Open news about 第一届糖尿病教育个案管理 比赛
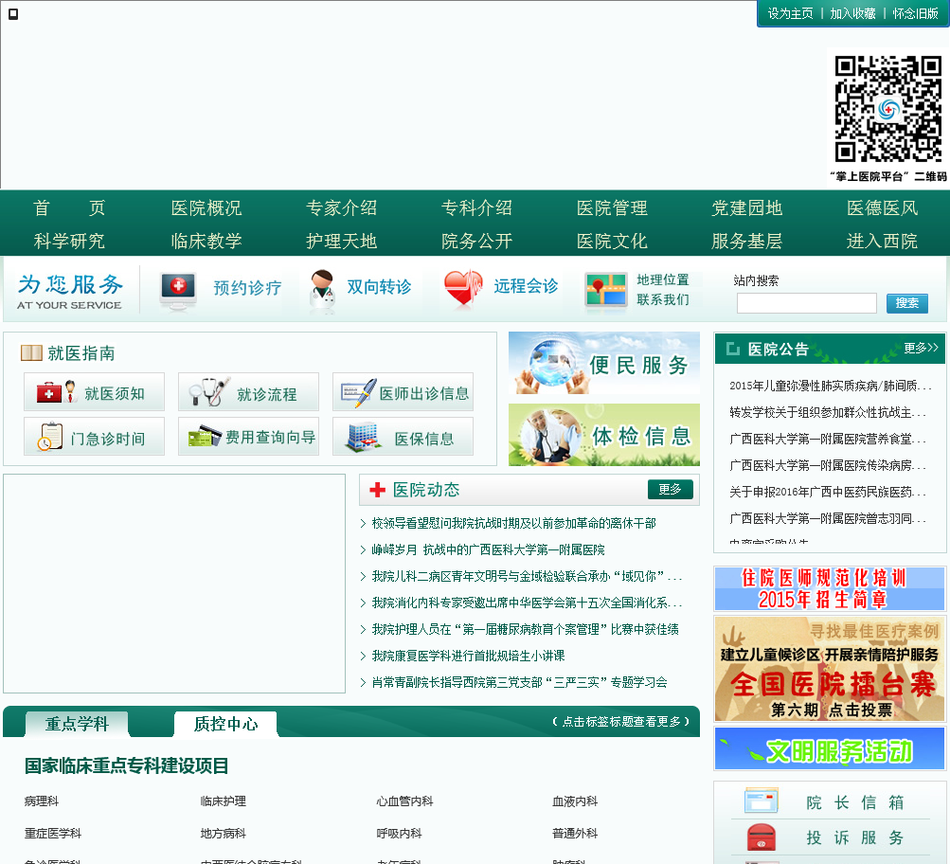 [525, 629]
